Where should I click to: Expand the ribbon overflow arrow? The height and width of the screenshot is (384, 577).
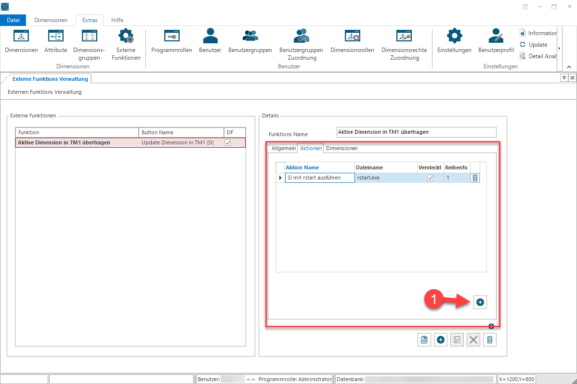(559, 49)
